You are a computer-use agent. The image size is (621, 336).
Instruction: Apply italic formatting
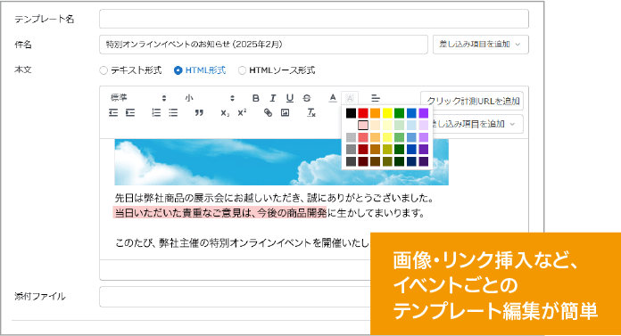pos(273,98)
